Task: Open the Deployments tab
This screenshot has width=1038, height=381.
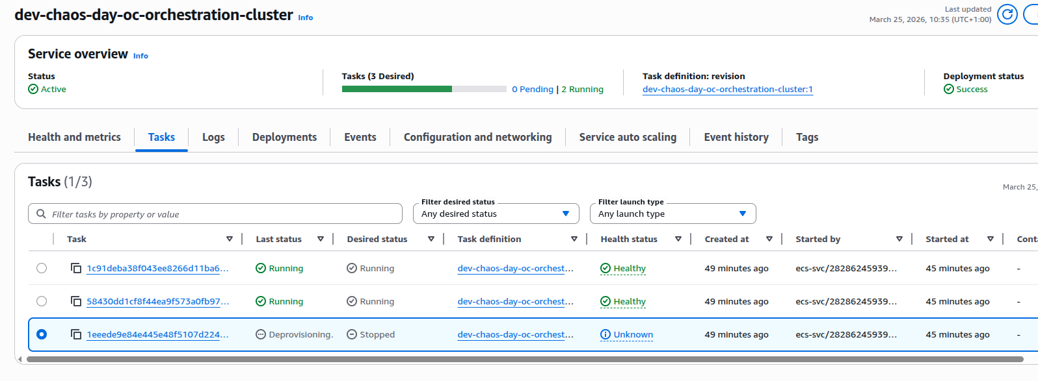Action: point(284,137)
